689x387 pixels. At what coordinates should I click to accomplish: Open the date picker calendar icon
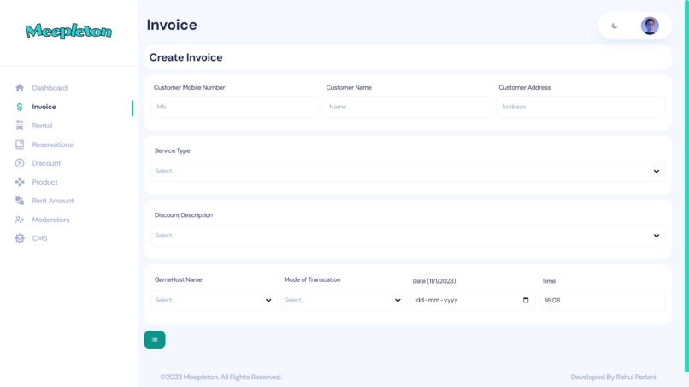point(526,300)
